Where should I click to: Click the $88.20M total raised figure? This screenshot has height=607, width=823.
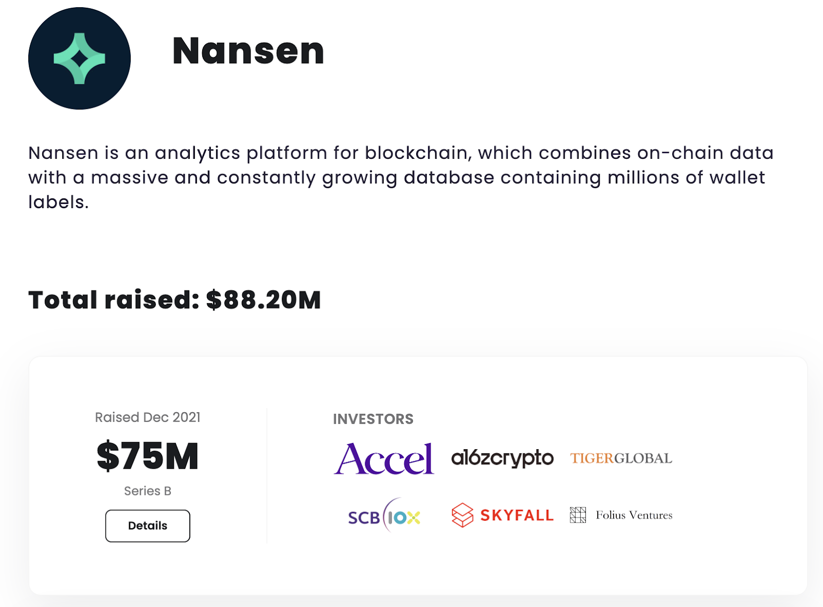coord(263,300)
